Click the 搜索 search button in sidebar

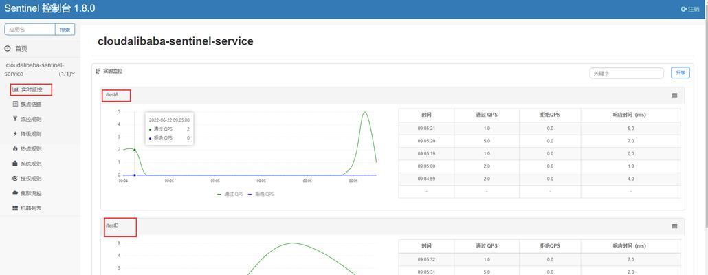click(x=65, y=30)
